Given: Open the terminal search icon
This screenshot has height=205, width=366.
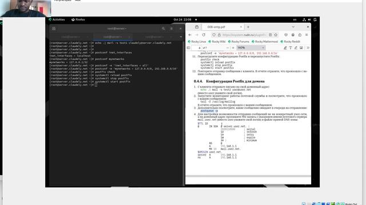Looking at the screenshot, I should 163,28.
